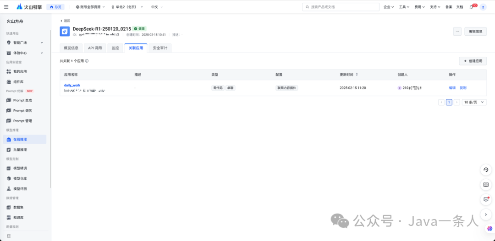Image resolution: width=495 pixels, height=241 pixels.
Task: Open the hamburger menu icon
Action: click(6, 7)
